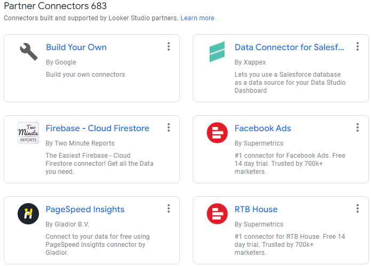The image size is (371, 266).
Task: Click the Build Your Own wrench icon
Action: [x=28, y=52]
